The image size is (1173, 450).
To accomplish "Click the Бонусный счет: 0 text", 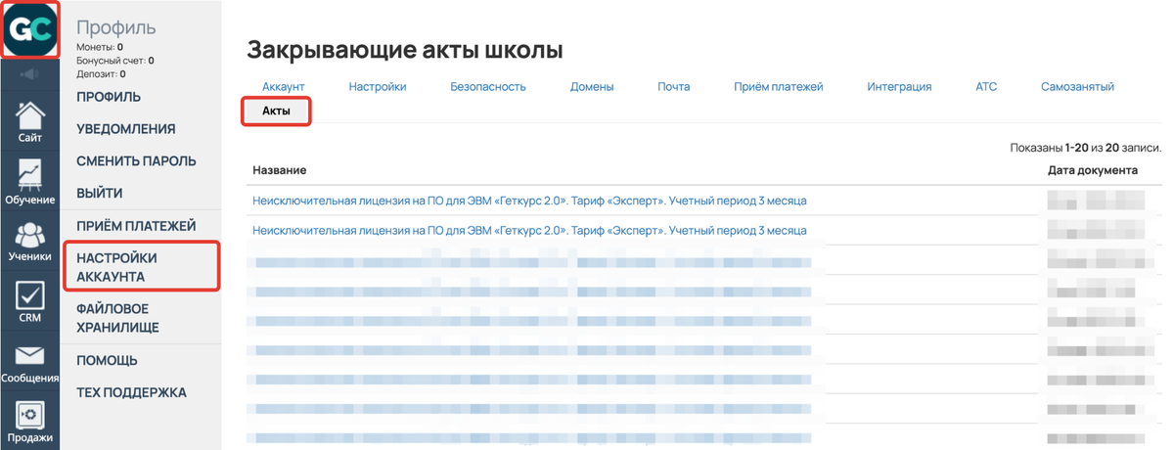I will point(115,61).
